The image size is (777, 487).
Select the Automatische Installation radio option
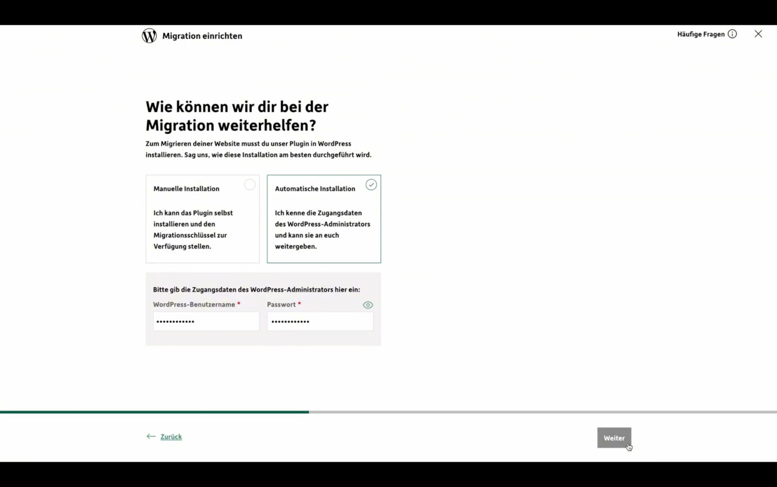click(x=371, y=185)
